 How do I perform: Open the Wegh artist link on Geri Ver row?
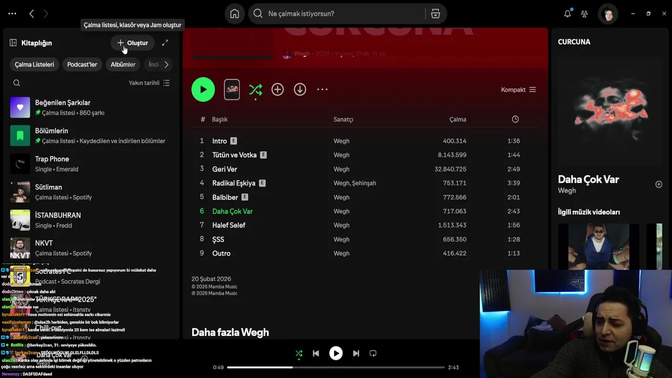click(x=341, y=169)
